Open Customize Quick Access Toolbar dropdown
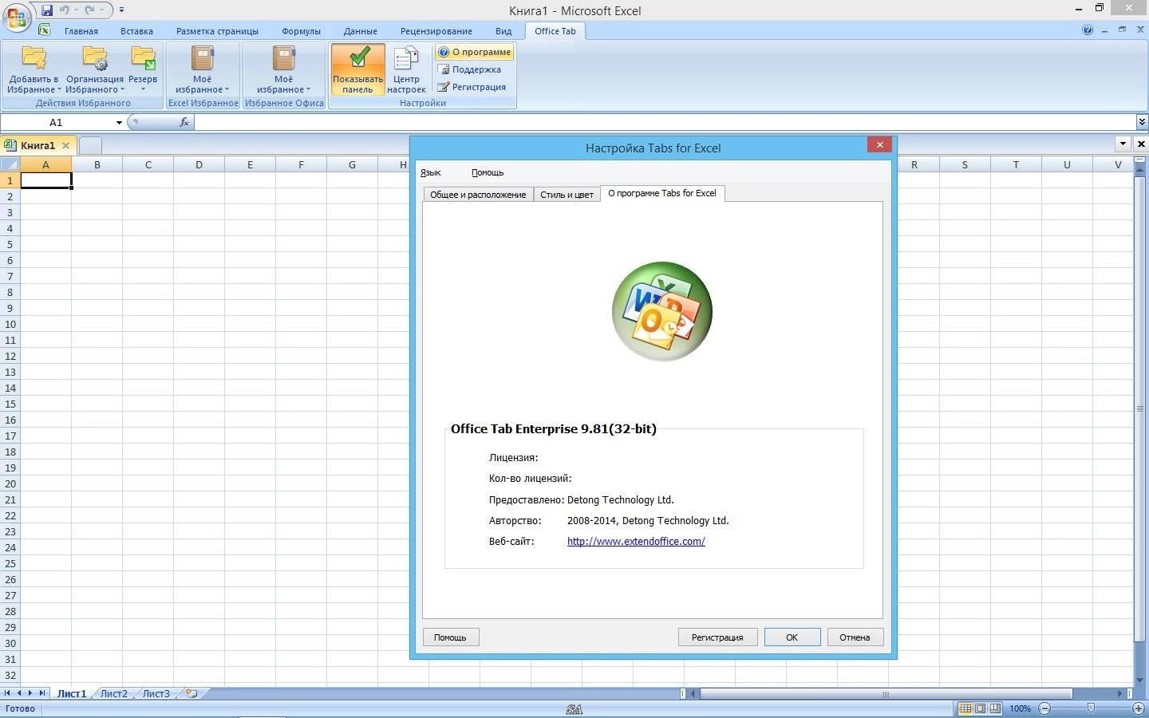 pyautogui.click(x=121, y=10)
